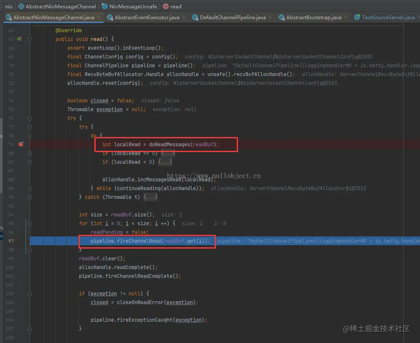
Task: Expand the {...} placeholder after localRead < 0
Action: tap(165, 162)
